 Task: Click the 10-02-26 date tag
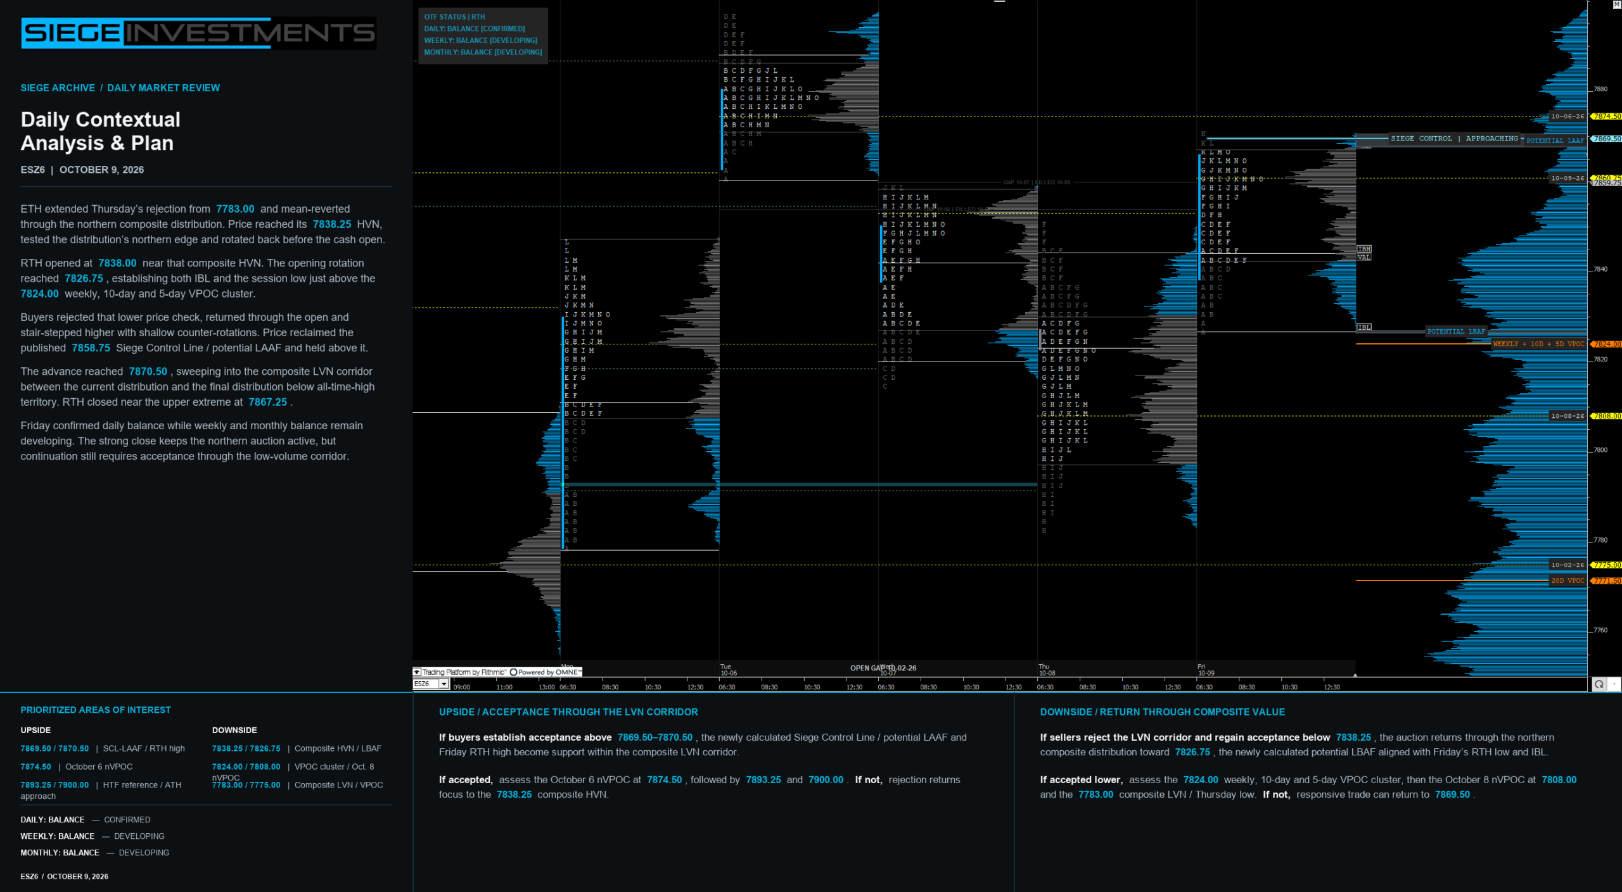point(1568,565)
